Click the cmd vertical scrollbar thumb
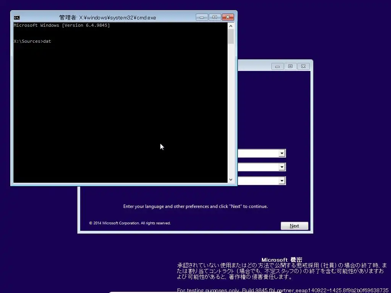Viewport: 391px width, 293px height. point(231,37)
